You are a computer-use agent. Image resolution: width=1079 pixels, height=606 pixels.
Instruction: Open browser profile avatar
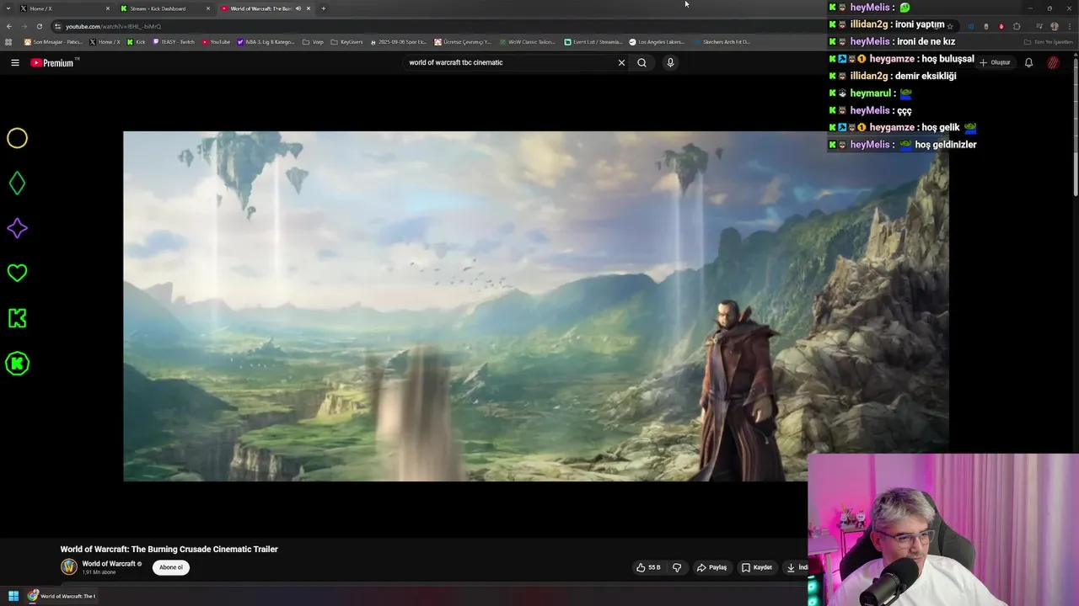1054,26
